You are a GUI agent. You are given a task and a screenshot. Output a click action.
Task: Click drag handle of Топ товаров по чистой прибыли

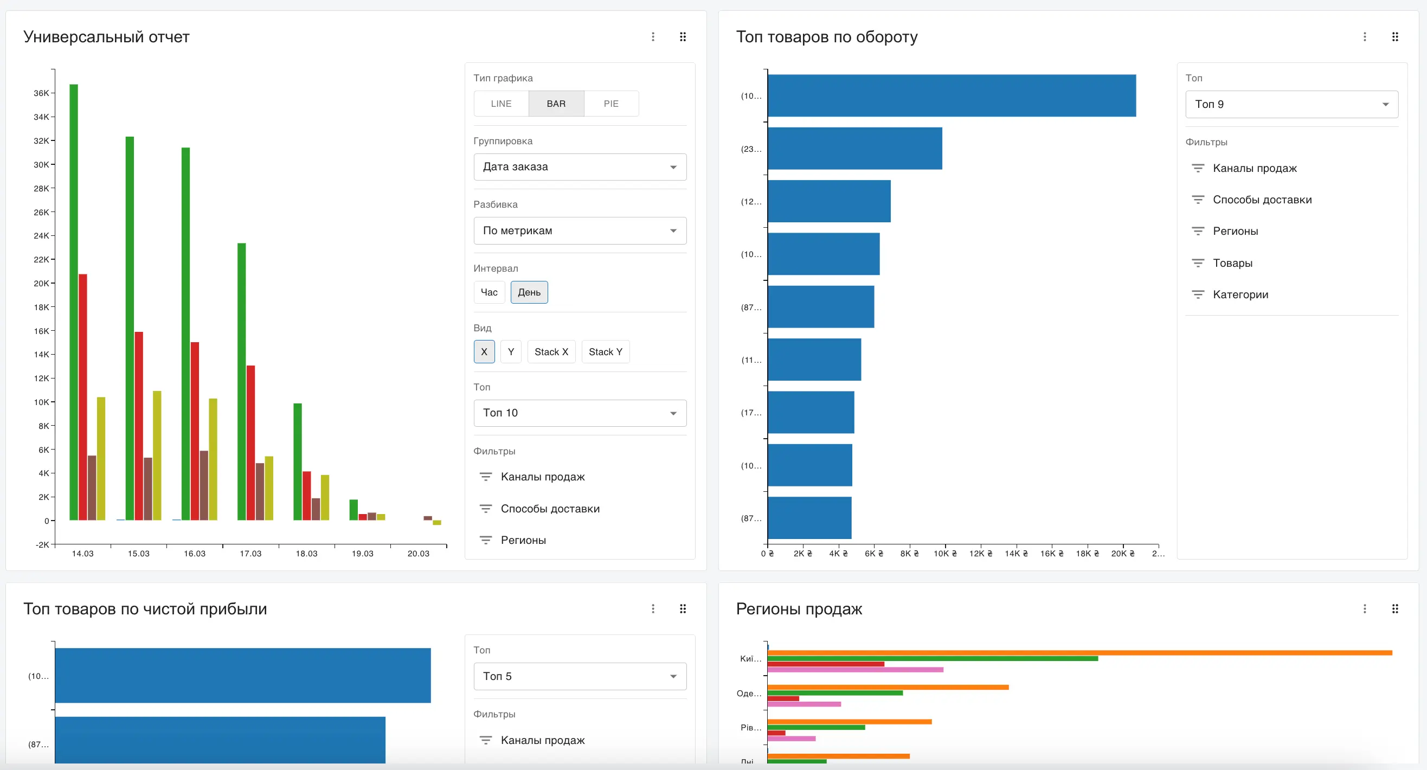683,608
